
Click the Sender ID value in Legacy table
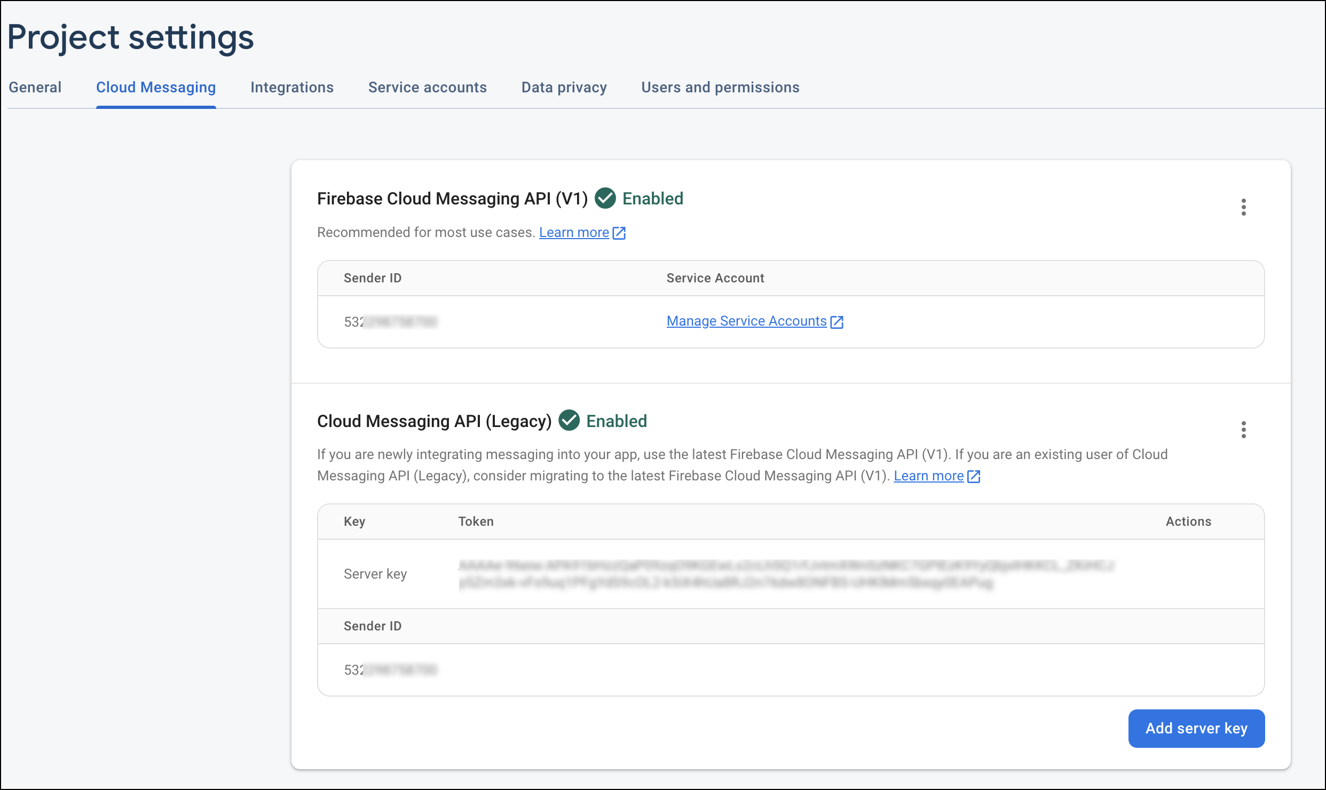point(390,670)
